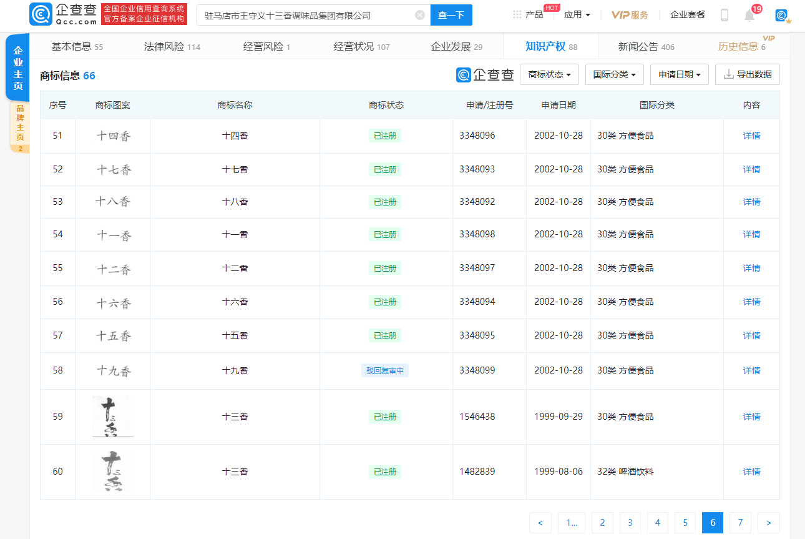
Task: Open 详情 for 十六香 row
Action: point(752,302)
